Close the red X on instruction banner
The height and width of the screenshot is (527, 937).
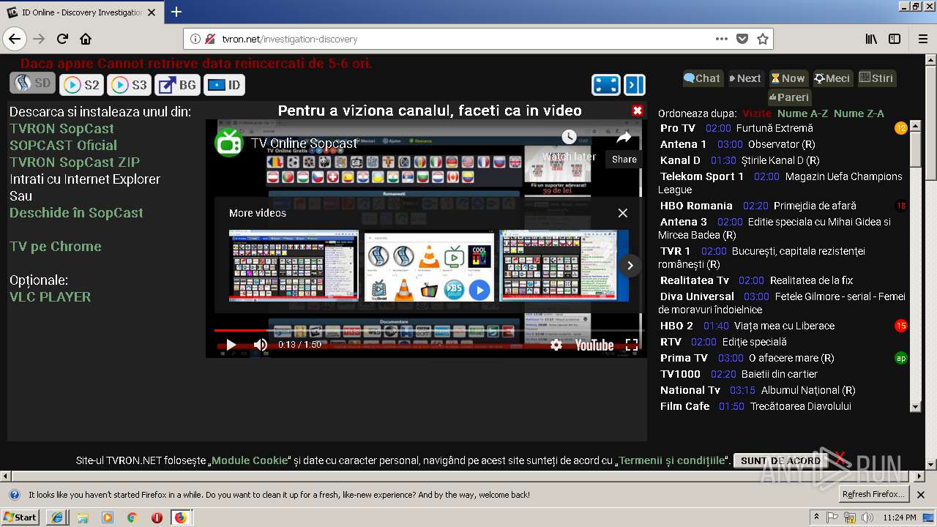(x=638, y=111)
